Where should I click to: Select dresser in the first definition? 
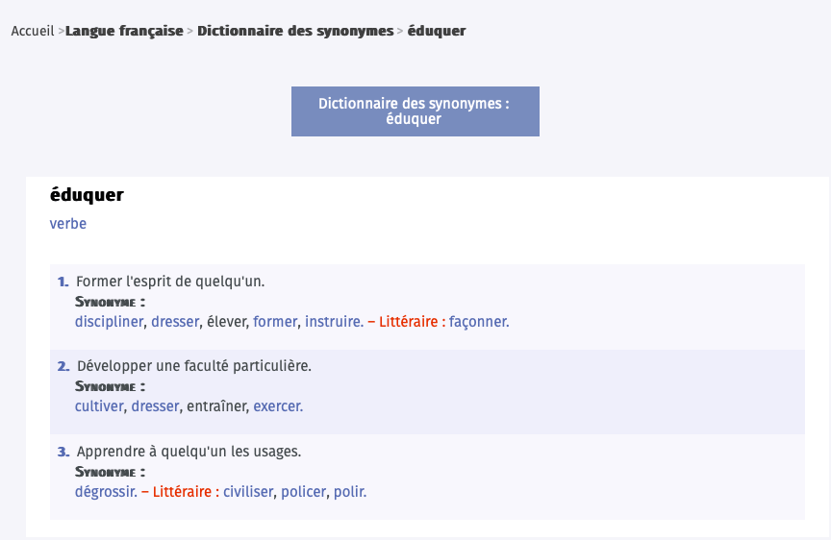pos(174,322)
